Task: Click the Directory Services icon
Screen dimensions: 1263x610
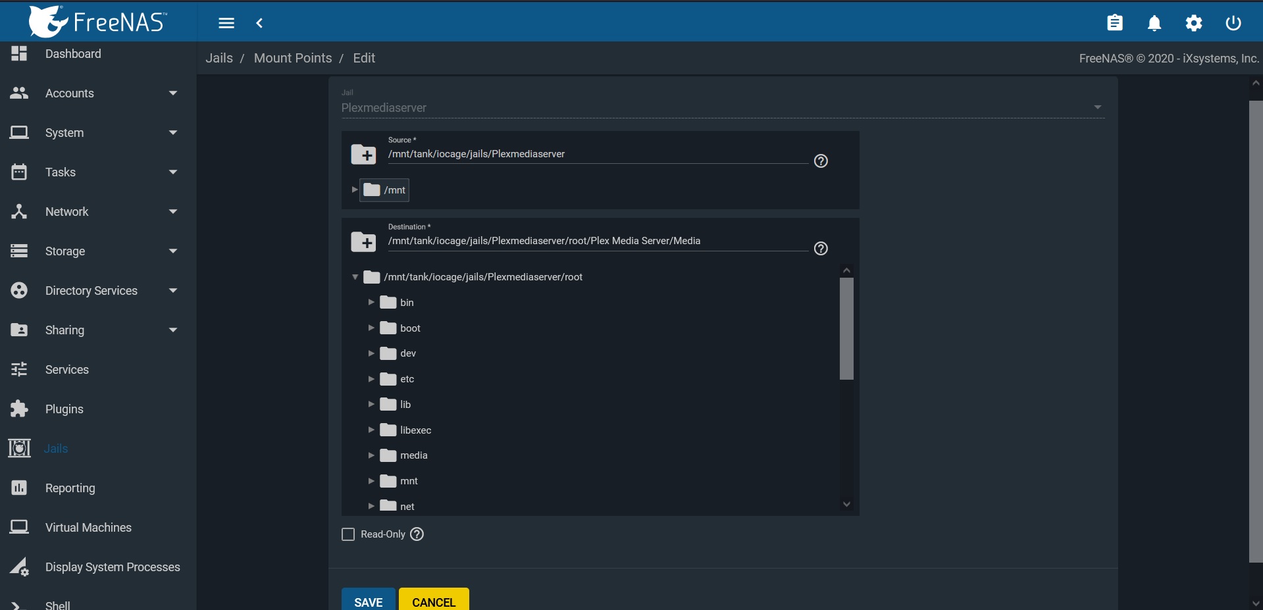Action: pos(19,290)
